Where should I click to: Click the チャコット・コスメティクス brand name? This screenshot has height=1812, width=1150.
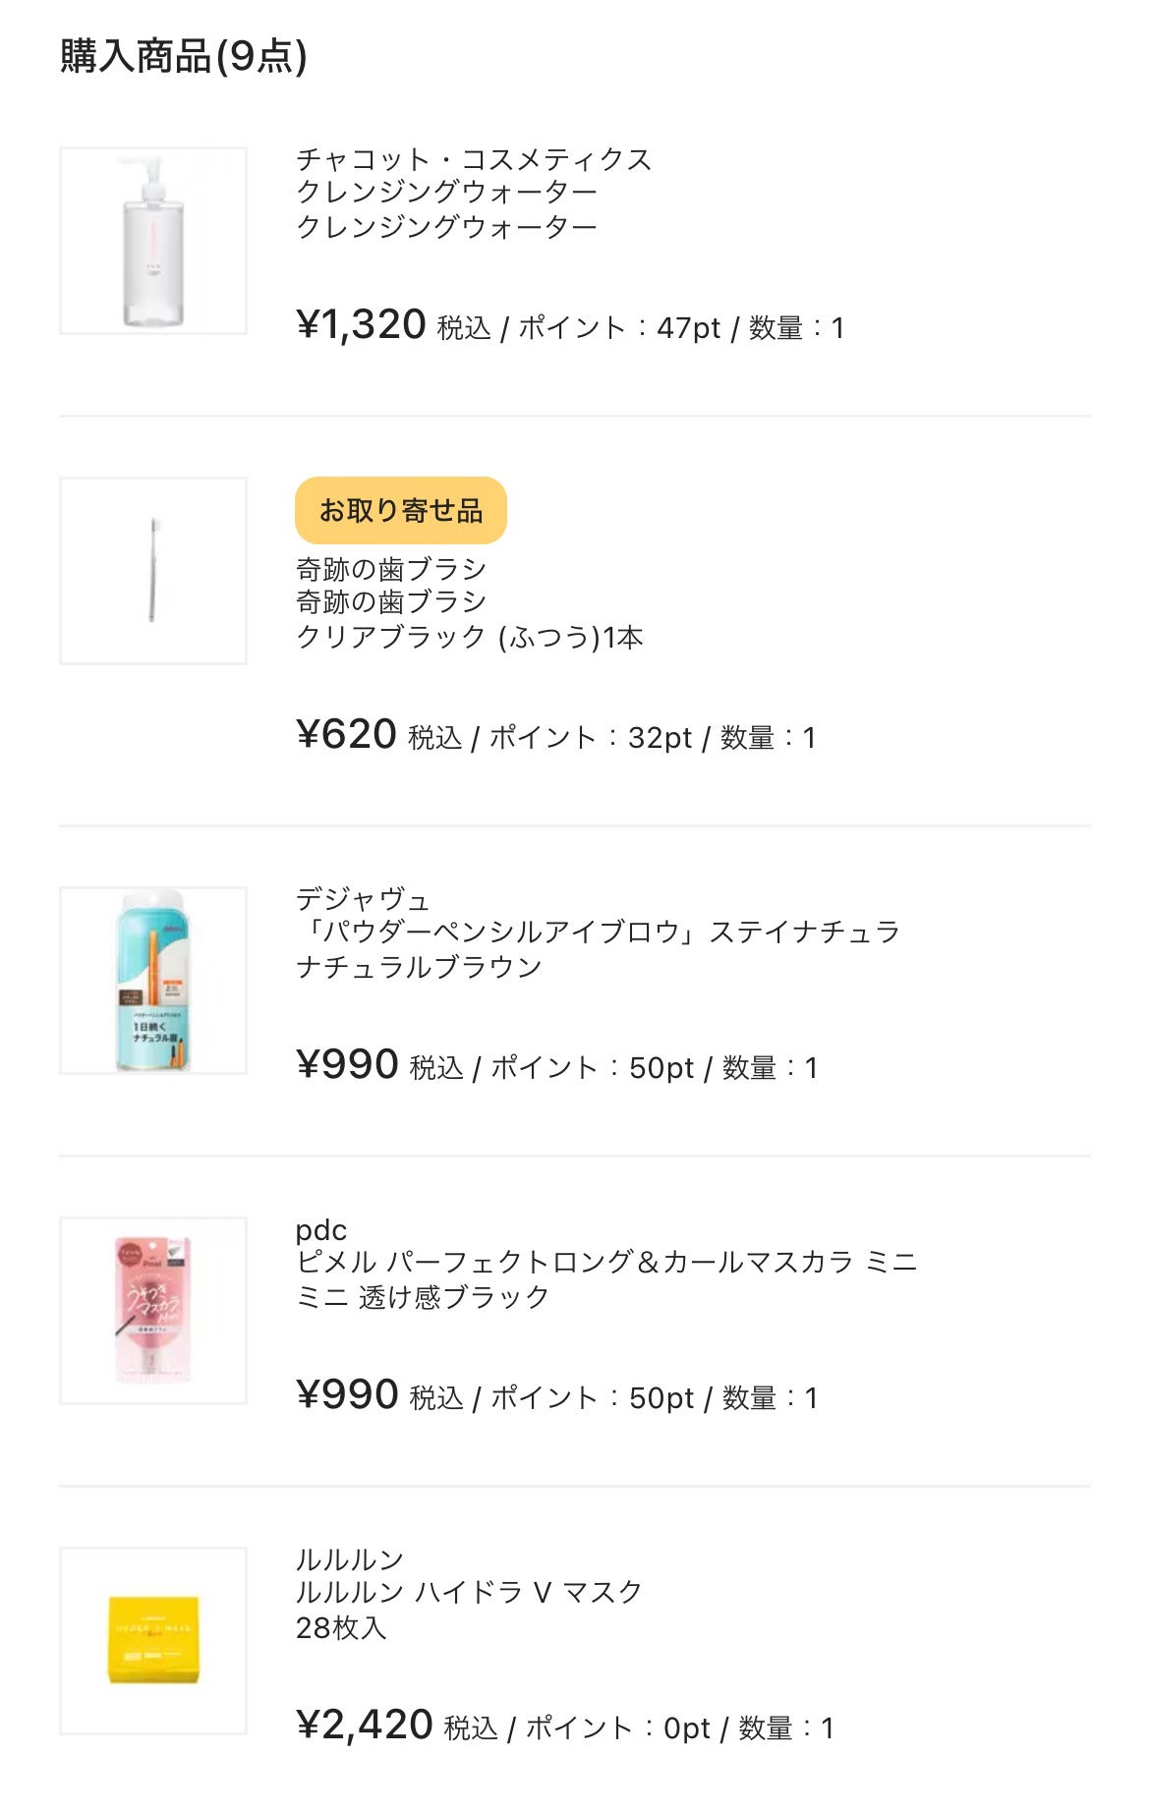tap(474, 159)
